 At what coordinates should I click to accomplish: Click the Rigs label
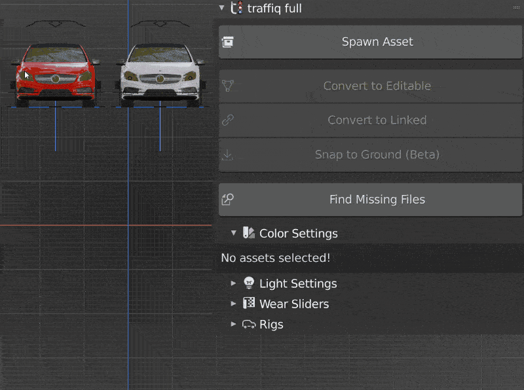[x=271, y=325]
